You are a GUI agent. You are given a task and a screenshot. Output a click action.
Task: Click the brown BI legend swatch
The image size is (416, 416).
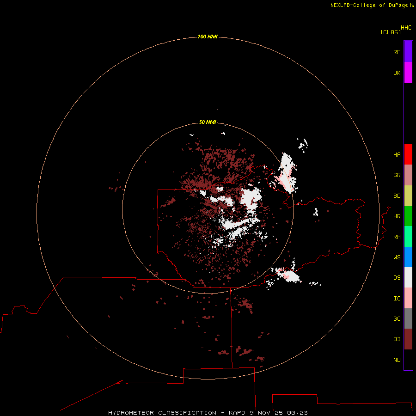point(408,339)
